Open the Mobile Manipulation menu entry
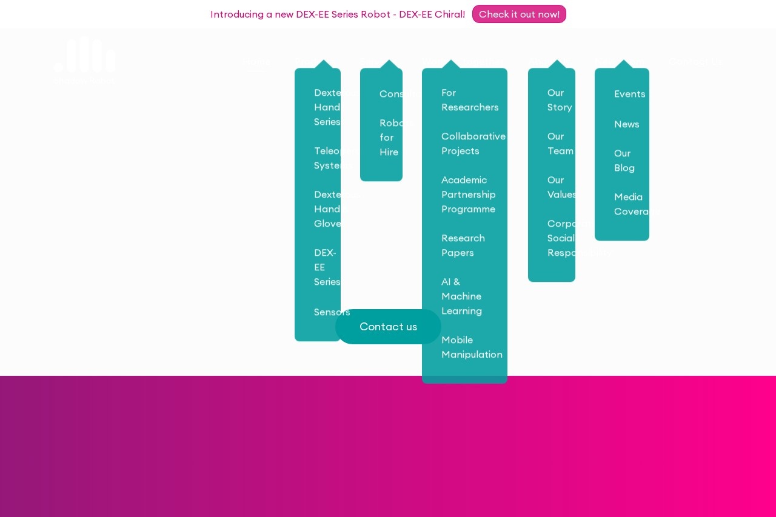Image resolution: width=776 pixels, height=517 pixels. click(x=471, y=347)
